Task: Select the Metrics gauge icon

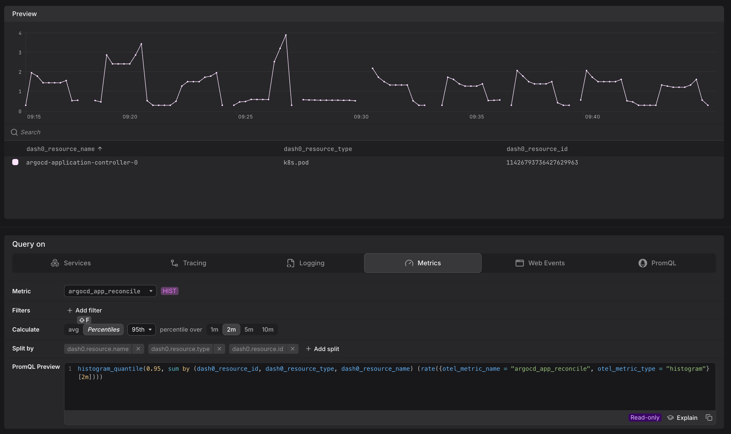Action: click(409, 263)
